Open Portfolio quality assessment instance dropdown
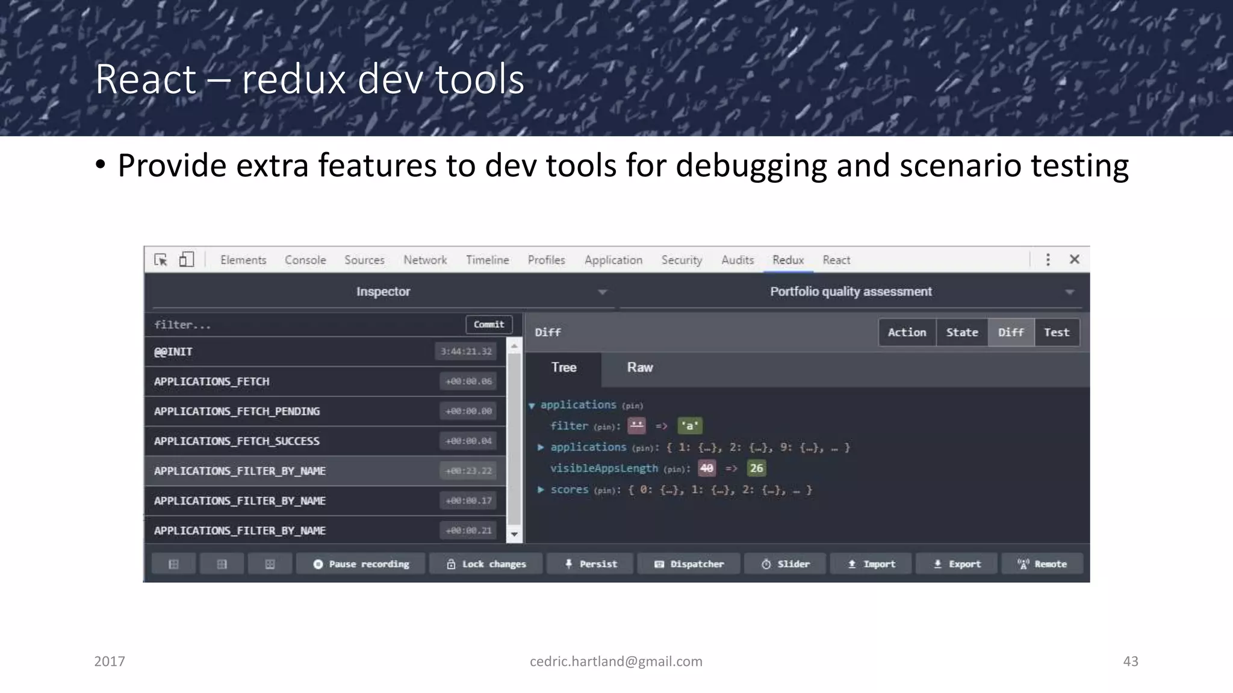Screen dimensions: 1233x693 pyautogui.click(x=851, y=292)
